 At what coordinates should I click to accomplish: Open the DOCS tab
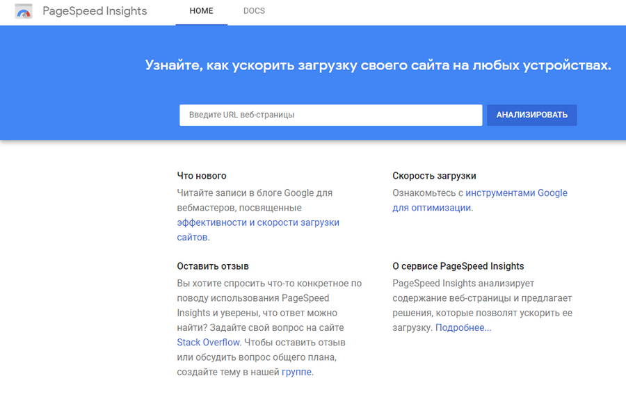(254, 12)
